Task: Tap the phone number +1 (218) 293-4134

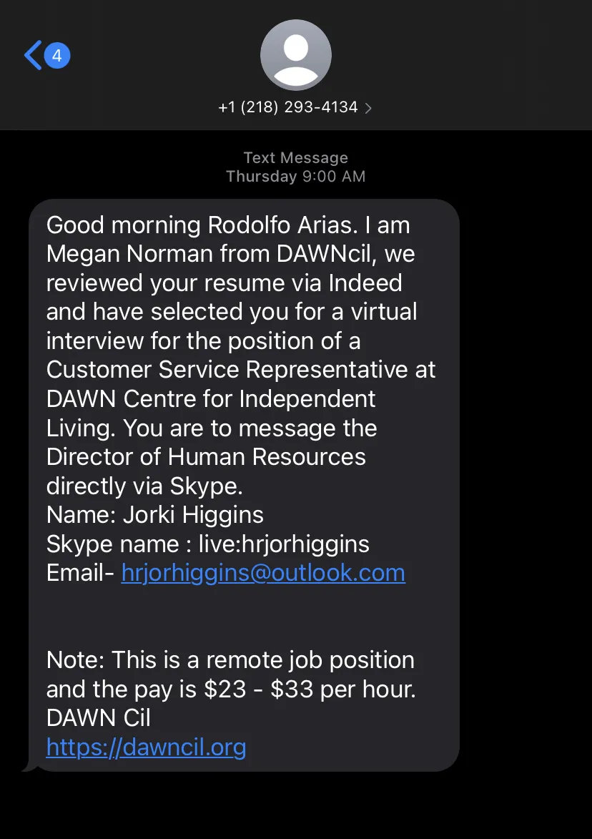Action: (x=287, y=107)
